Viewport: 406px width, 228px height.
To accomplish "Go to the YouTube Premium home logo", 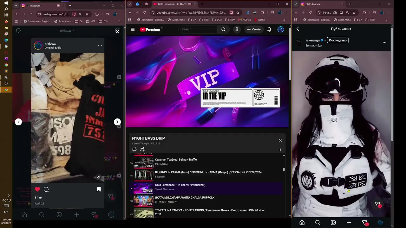I will click(x=150, y=29).
